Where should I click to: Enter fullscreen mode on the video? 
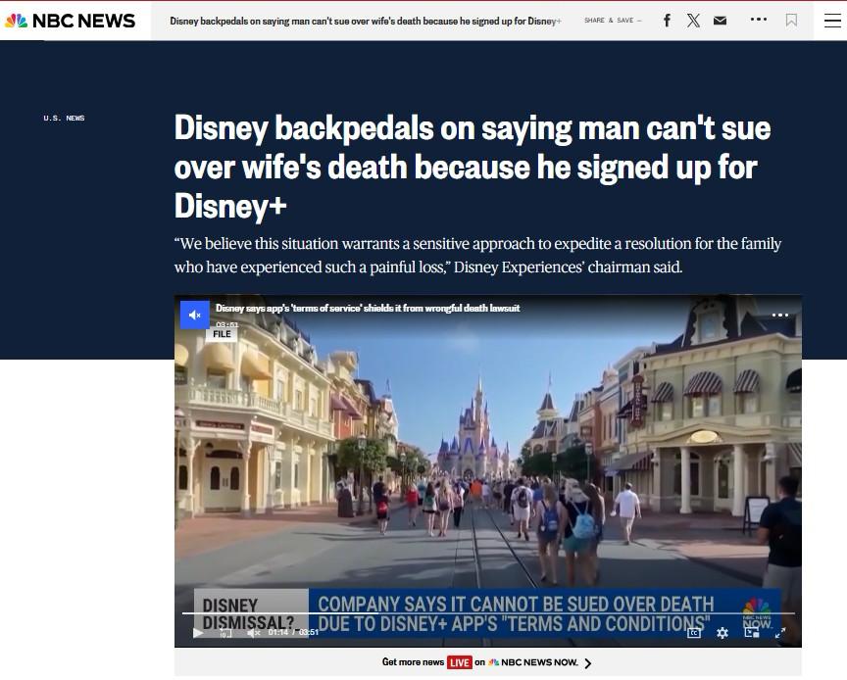tap(780, 633)
